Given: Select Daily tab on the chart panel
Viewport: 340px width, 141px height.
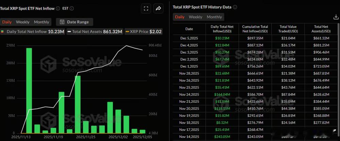Looking at the screenshot, I should click(7, 22).
